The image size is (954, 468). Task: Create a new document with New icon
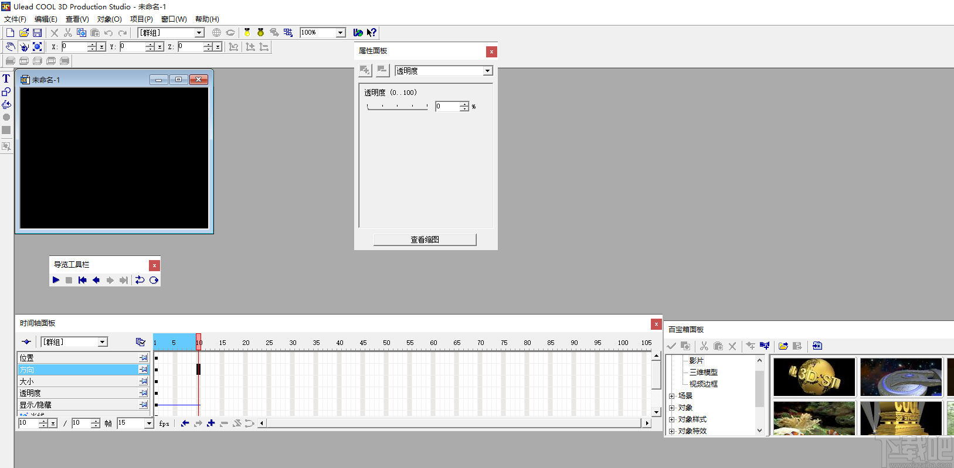10,33
